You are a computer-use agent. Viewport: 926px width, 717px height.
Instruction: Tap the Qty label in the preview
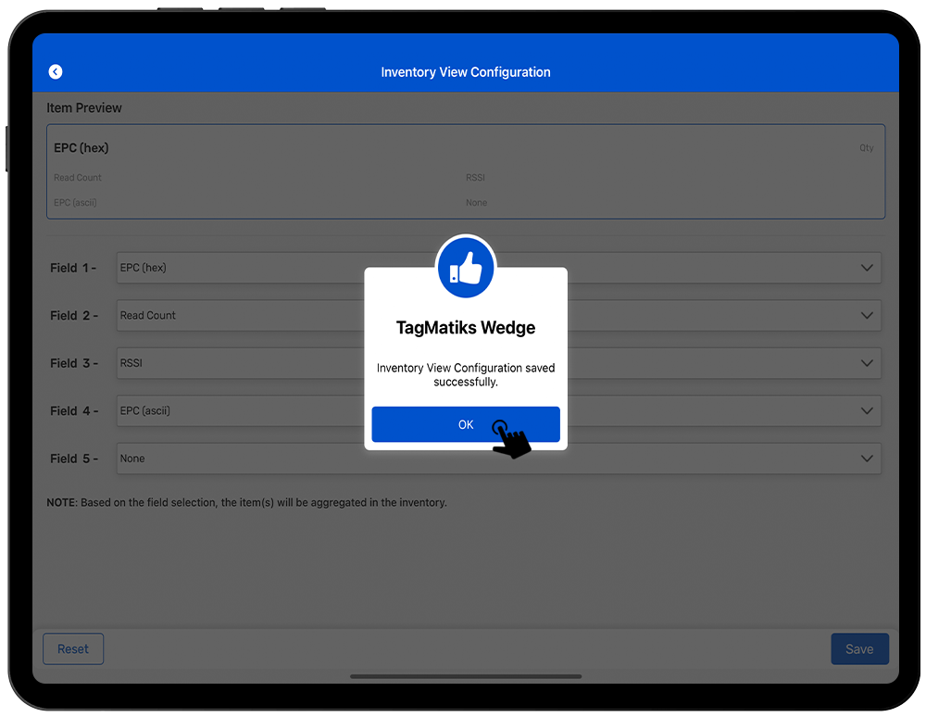pos(866,148)
